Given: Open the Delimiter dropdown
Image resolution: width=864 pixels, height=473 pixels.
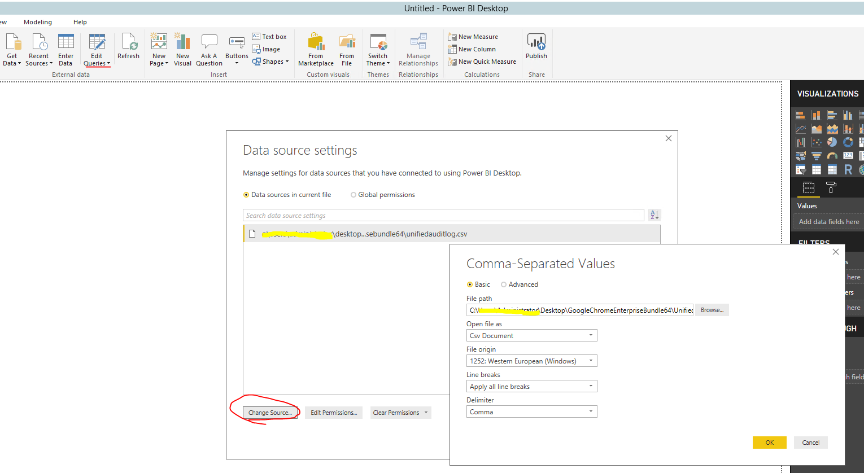Looking at the screenshot, I should tap(531, 411).
